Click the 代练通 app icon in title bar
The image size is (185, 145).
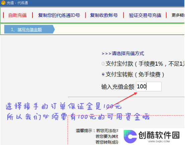pos(3,2)
